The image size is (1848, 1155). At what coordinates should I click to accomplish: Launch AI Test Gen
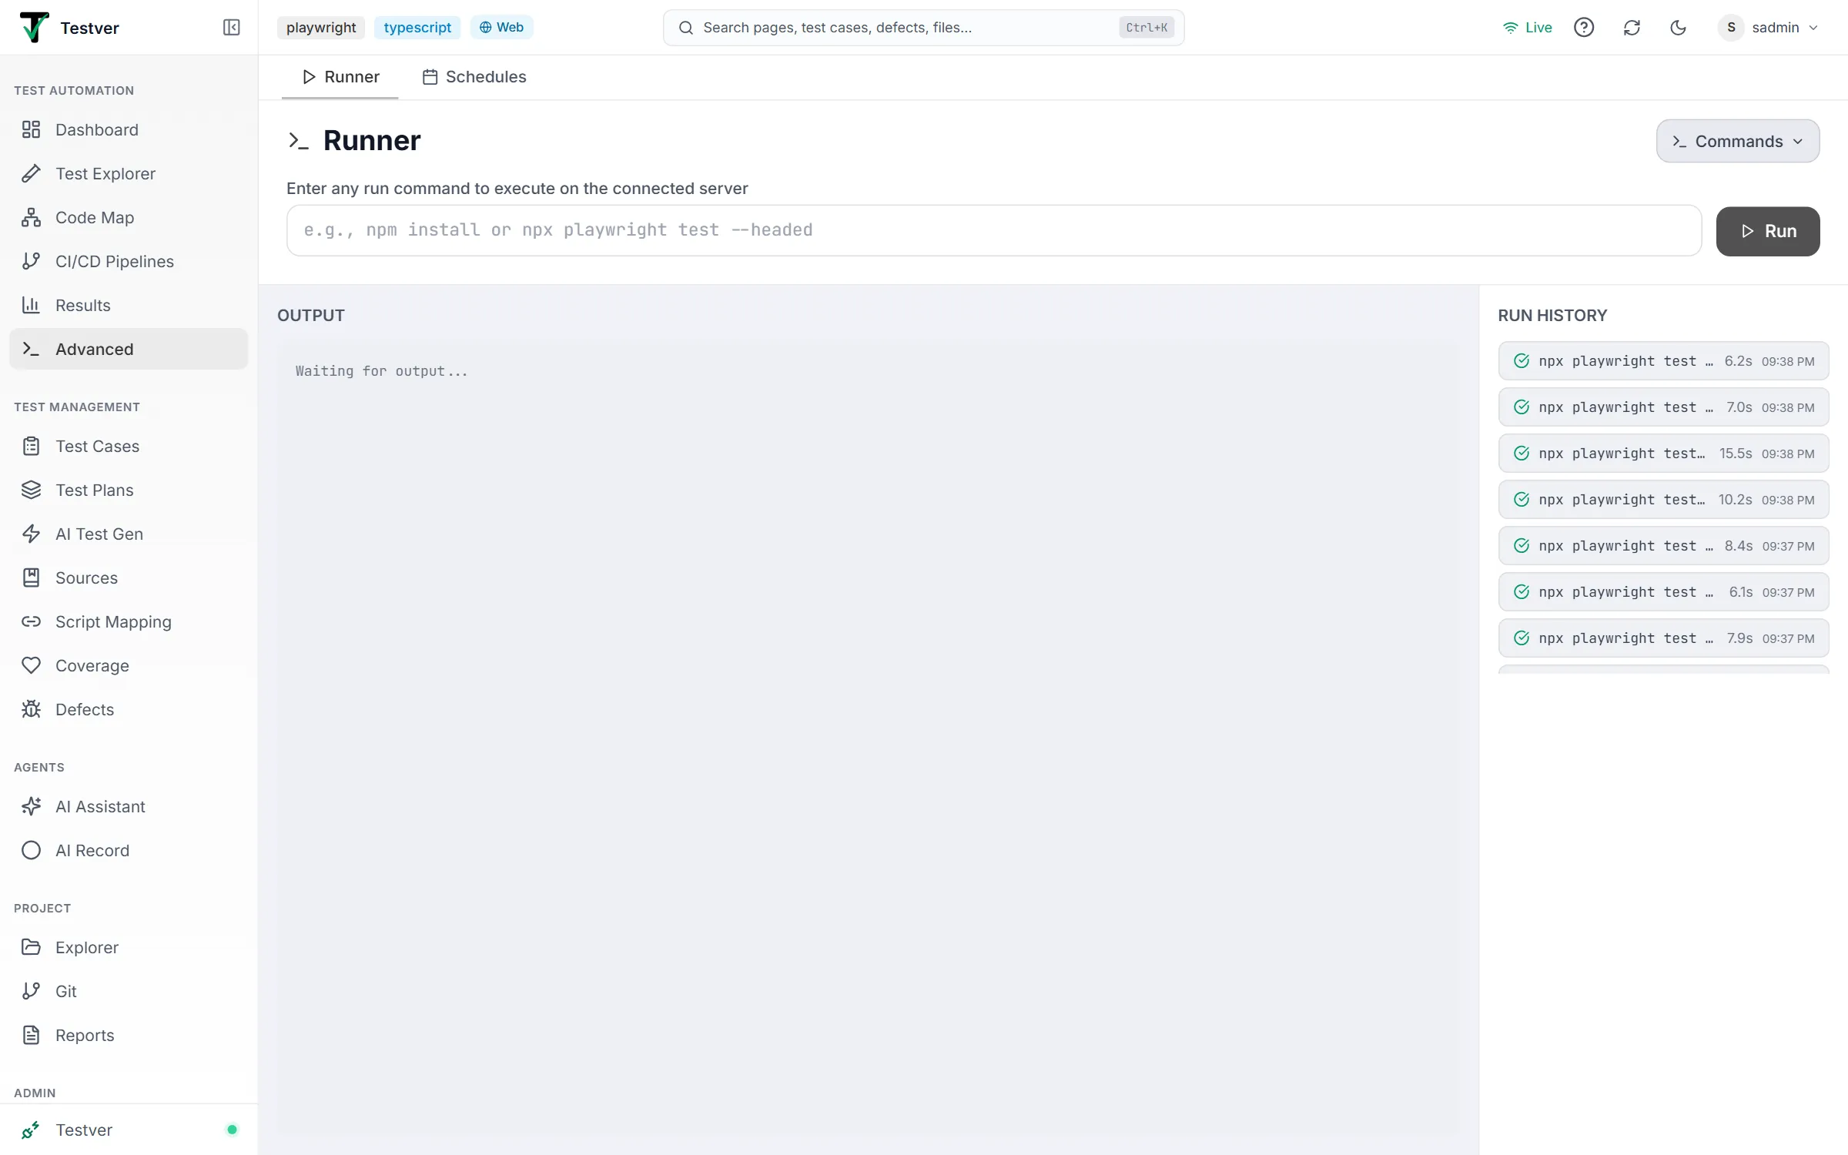click(x=129, y=534)
